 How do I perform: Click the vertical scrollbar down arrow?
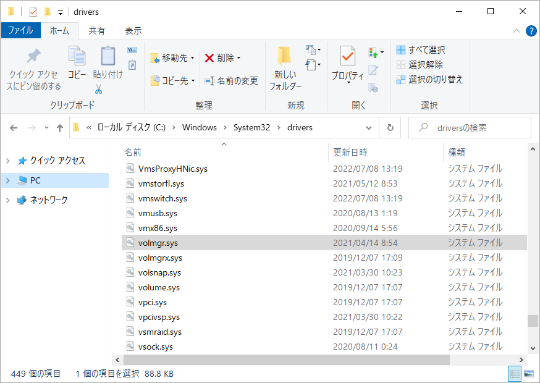coord(533,348)
